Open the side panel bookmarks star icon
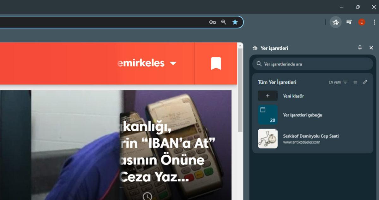Image resolution: width=379 pixels, height=200 pixels. coord(336,22)
